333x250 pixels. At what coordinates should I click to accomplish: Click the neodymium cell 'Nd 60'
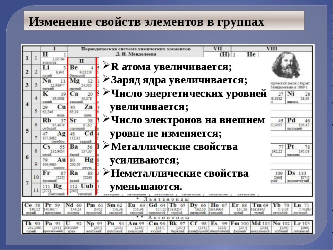tap(74, 208)
